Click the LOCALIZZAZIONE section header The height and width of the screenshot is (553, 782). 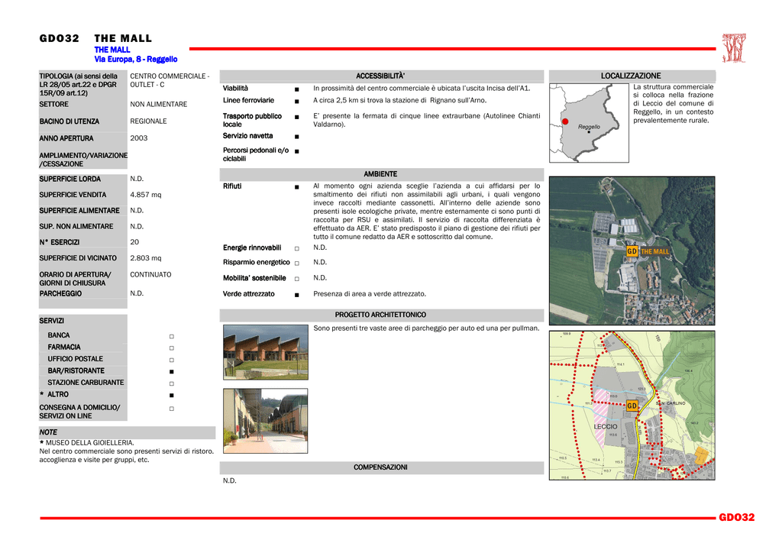(632, 76)
